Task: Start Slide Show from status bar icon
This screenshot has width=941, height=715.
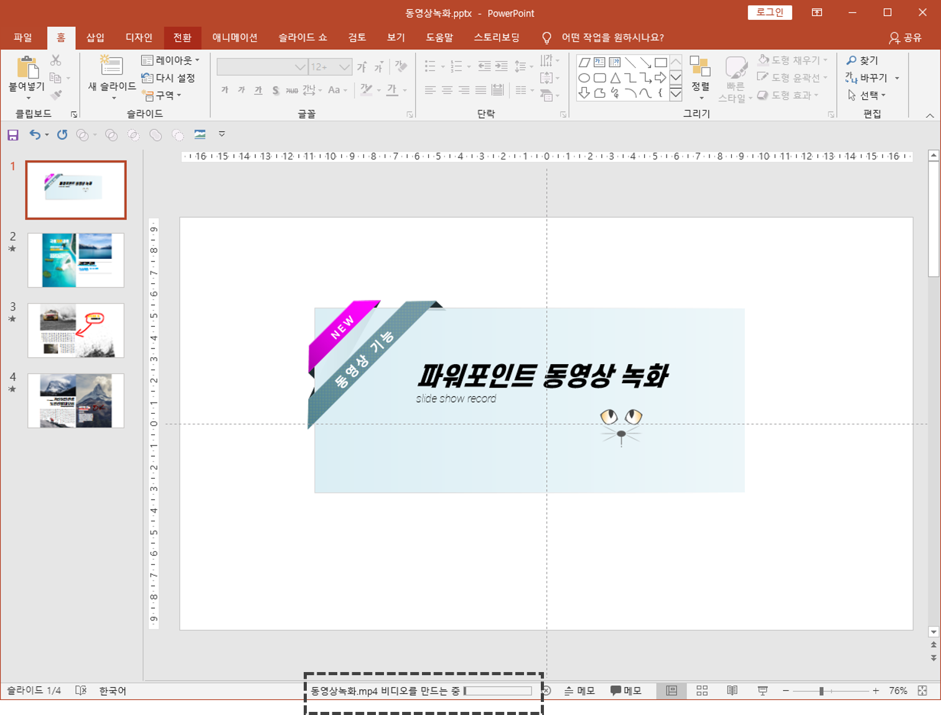Action: [x=762, y=691]
